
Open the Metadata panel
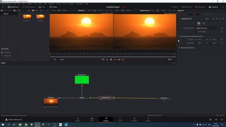(200, 7)
